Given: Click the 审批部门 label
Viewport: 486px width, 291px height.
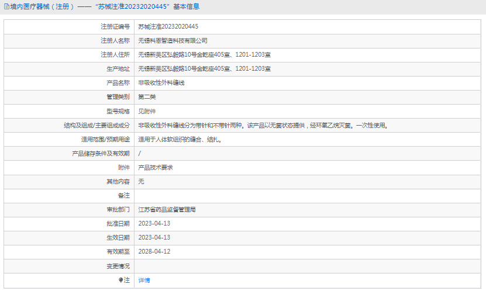Looking at the screenshot, I should (x=118, y=210).
